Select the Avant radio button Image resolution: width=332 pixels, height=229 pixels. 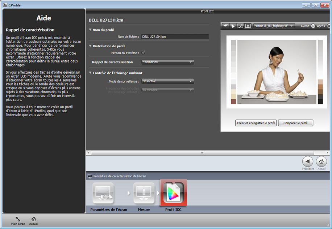313,26
